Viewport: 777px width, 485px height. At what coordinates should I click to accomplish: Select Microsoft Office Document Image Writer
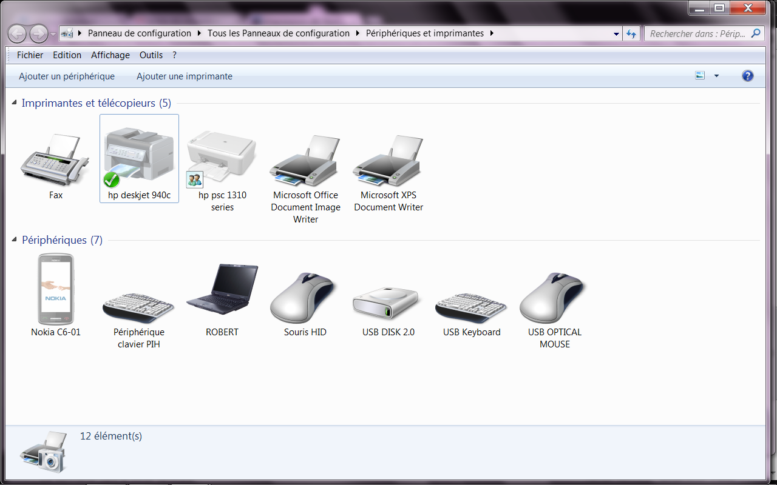point(305,160)
